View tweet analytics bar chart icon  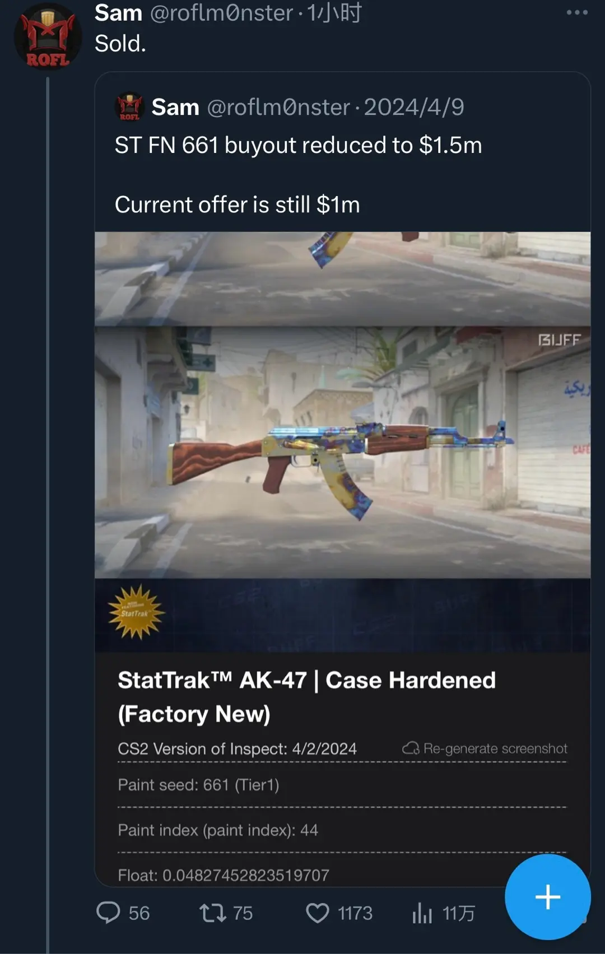point(422,913)
